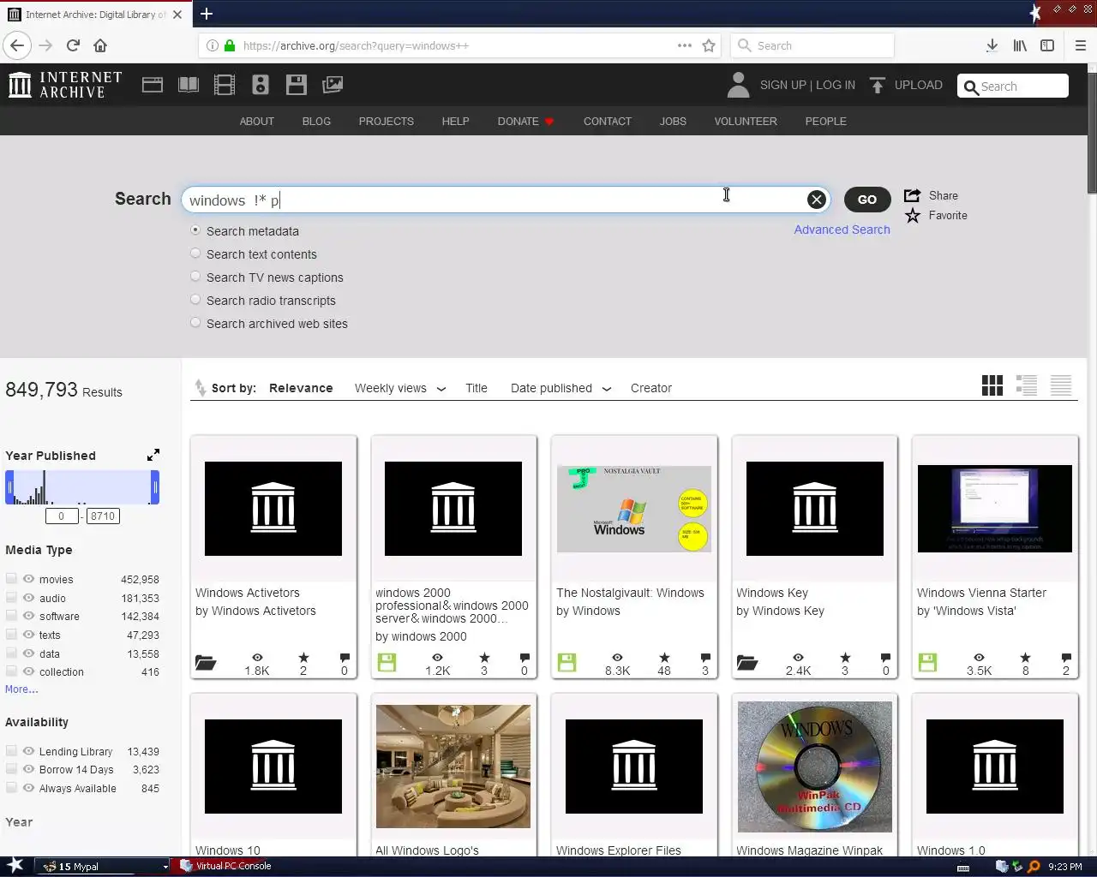Select Search archived web sites option
The width and height of the screenshot is (1097, 877).
[x=195, y=323]
